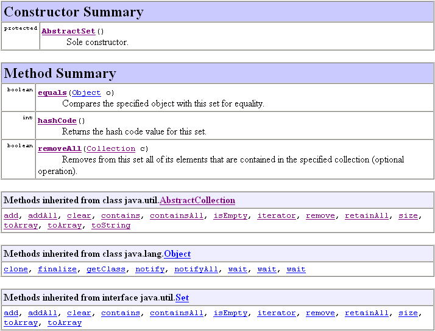Click the Object parameter type in equals
The image size is (435, 331).
coord(86,92)
